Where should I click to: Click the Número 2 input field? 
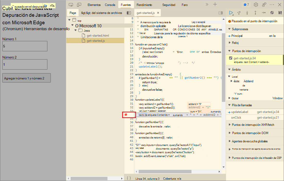pos(25,64)
